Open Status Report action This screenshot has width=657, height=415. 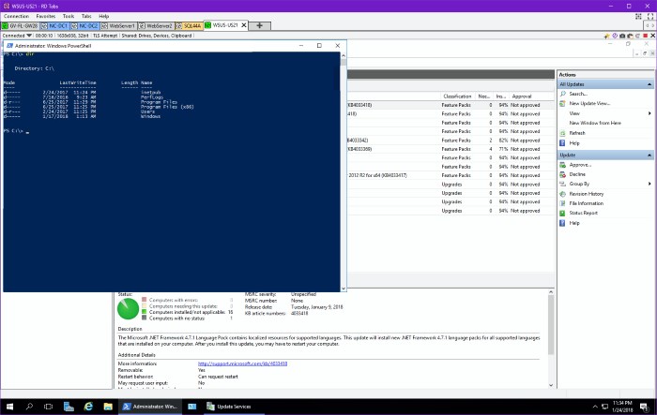tap(583, 213)
